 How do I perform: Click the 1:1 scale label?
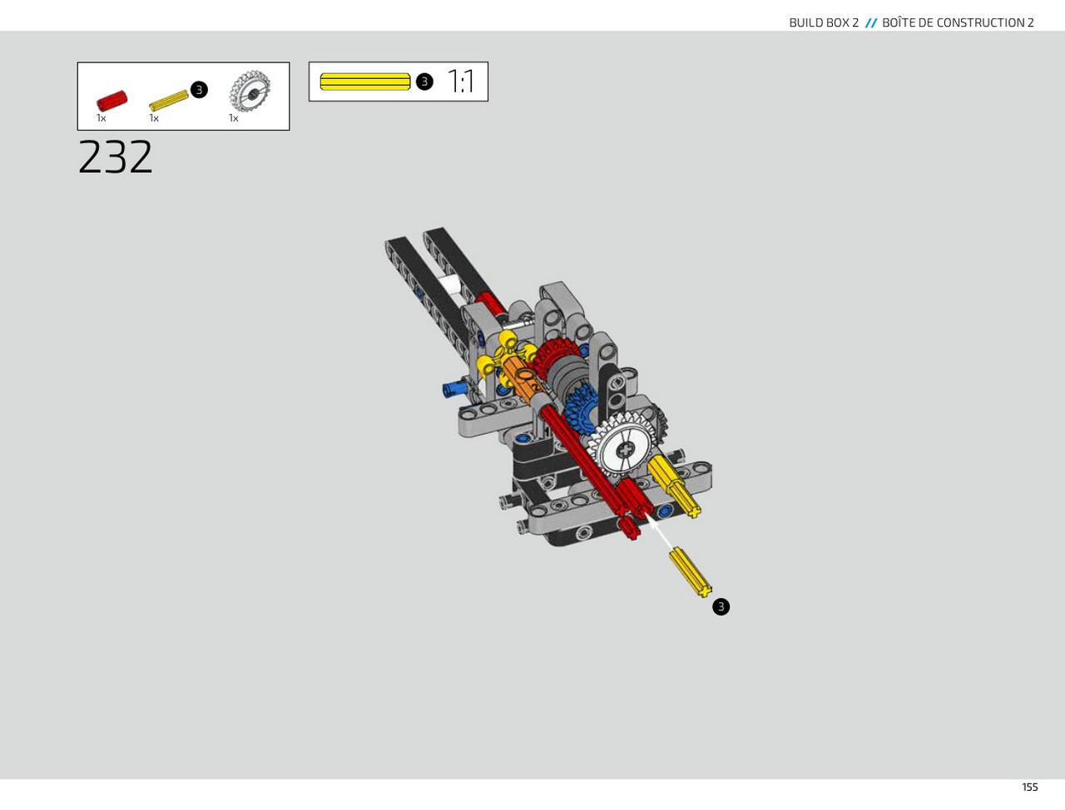461,81
